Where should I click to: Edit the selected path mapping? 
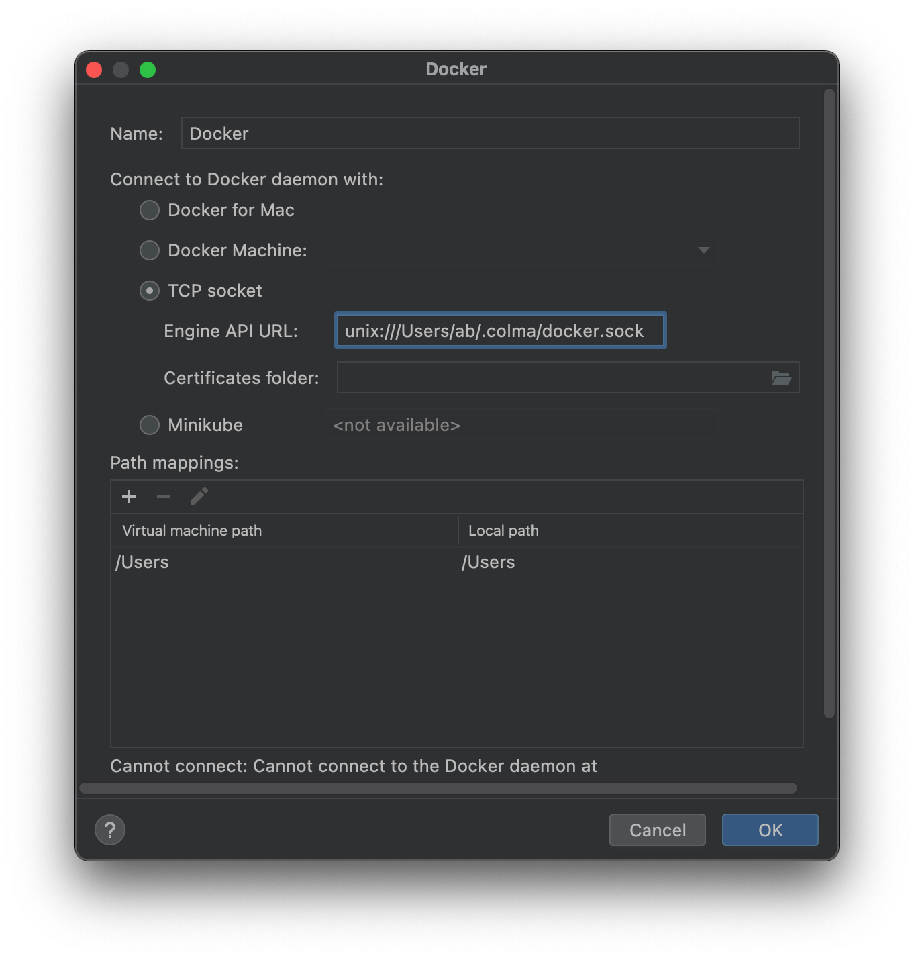pos(199,497)
